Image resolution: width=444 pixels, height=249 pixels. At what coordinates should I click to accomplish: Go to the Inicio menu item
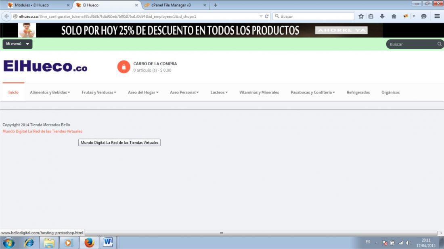(13, 92)
